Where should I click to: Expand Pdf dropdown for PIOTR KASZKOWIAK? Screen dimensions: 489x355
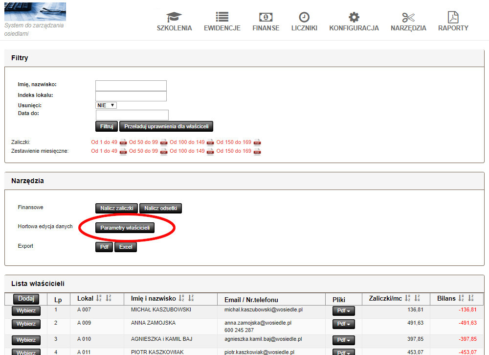tap(344, 352)
